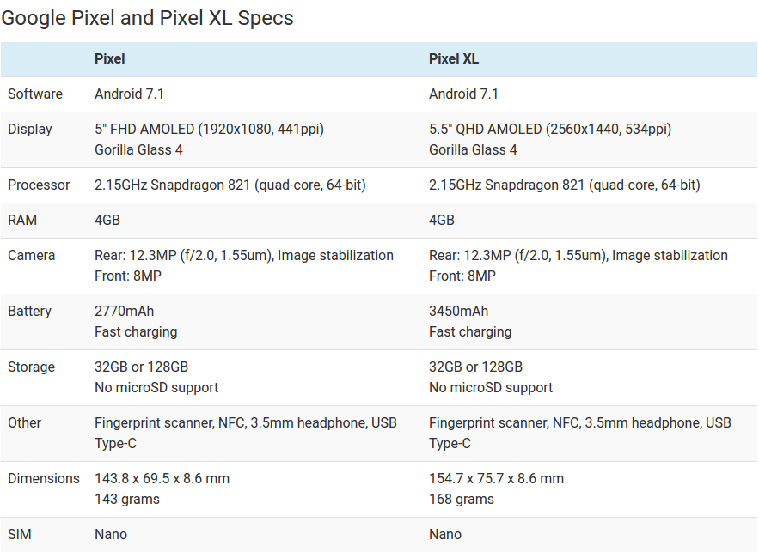Select the "Pixel XL" column header
This screenshot has width=759, height=558.
(x=454, y=59)
